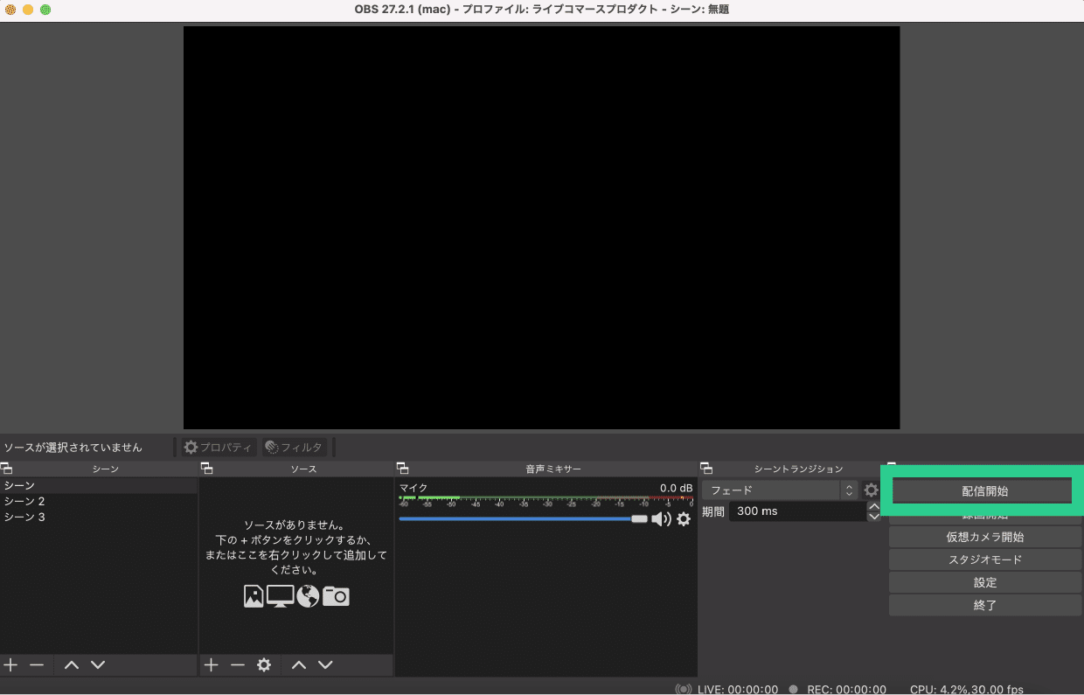Move the selected scene up with the arrow icon
The image size is (1084, 695).
[71, 664]
